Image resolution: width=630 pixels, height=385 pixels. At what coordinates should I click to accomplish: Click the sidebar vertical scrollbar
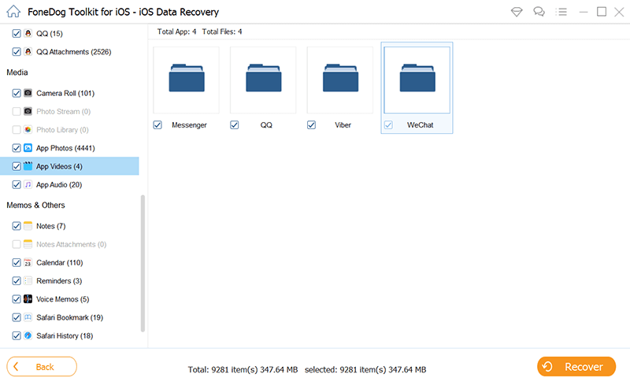click(143, 263)
